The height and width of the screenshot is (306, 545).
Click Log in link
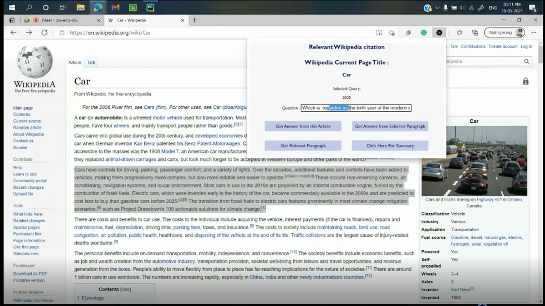coord(526,46)
